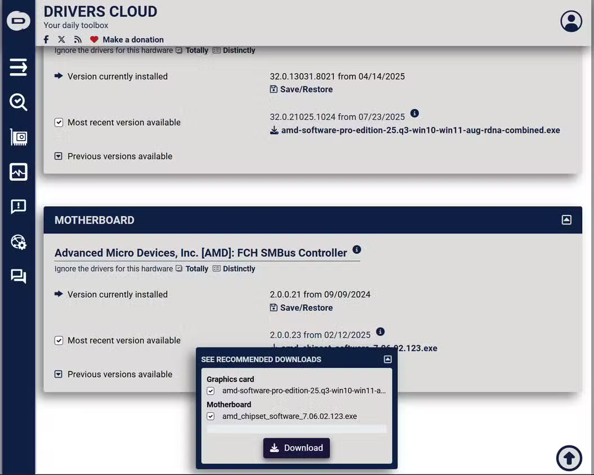Viewport: 594px width, 475px height.
Task: Click the Facebook share icon
Action: coord(46,39)
